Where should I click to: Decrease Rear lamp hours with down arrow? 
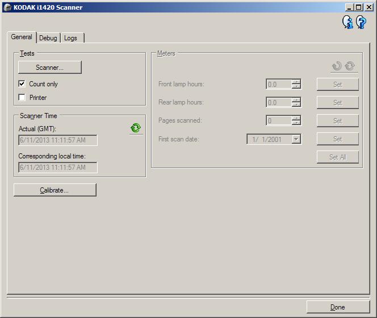296,104
